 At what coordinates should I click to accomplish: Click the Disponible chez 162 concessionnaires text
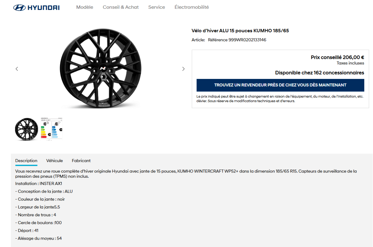[319, 73]
